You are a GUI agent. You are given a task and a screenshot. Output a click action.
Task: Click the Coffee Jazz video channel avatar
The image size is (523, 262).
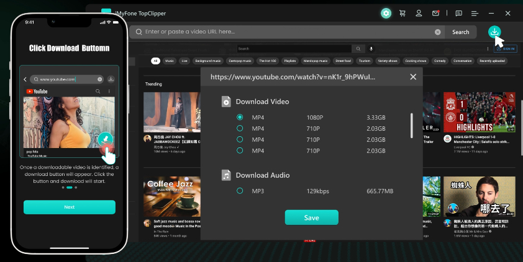(x=147, y=223)
